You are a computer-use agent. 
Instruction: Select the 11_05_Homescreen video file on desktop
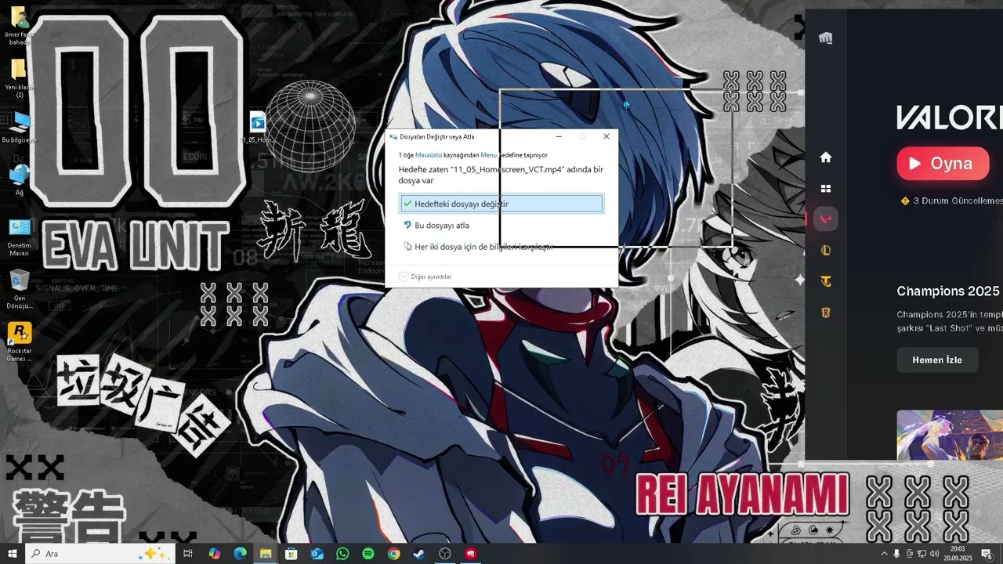[x=258, y=128]
